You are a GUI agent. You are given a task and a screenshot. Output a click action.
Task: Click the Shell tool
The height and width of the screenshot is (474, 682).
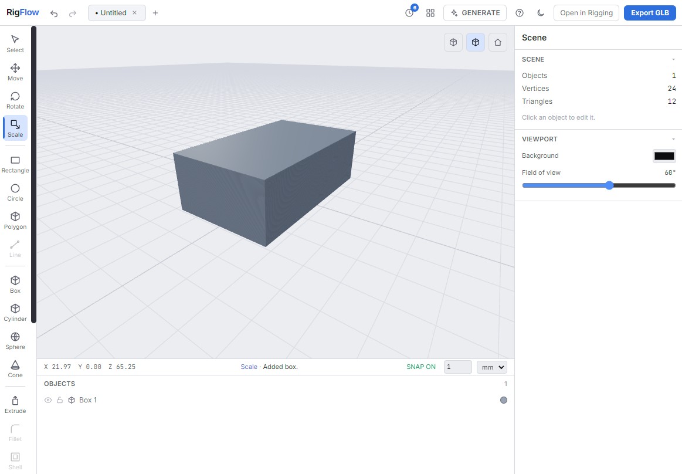tap(15, 461)
